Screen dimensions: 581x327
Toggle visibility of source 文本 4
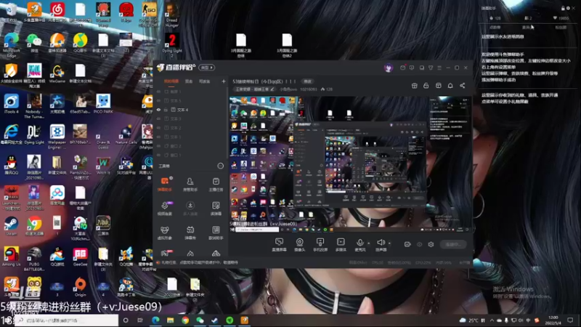coord(158,110)
